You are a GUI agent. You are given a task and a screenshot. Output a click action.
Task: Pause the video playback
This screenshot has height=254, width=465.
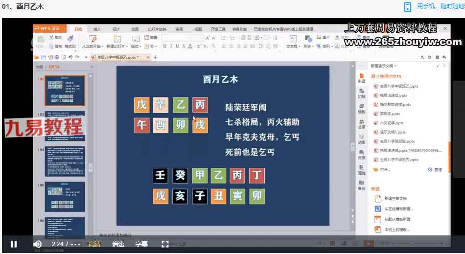point(14,244)
